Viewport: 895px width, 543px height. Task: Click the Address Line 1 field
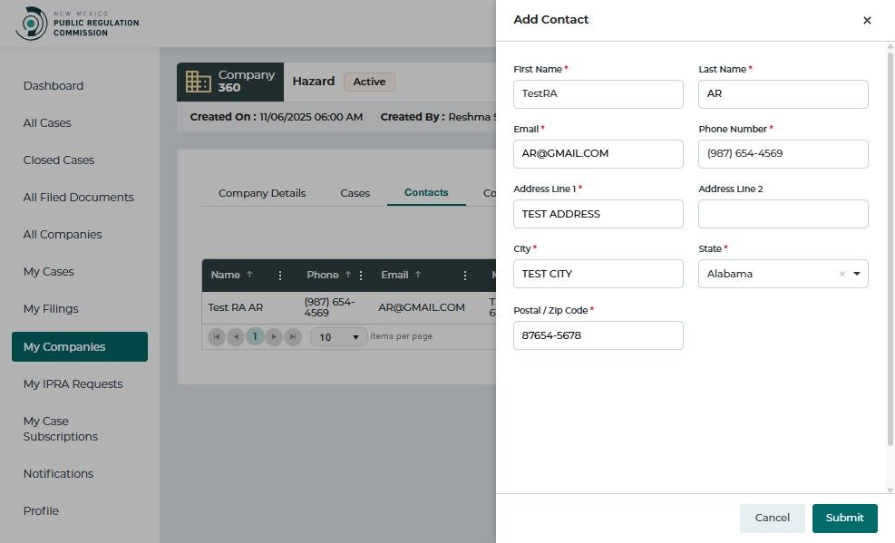tap(598, 214)
